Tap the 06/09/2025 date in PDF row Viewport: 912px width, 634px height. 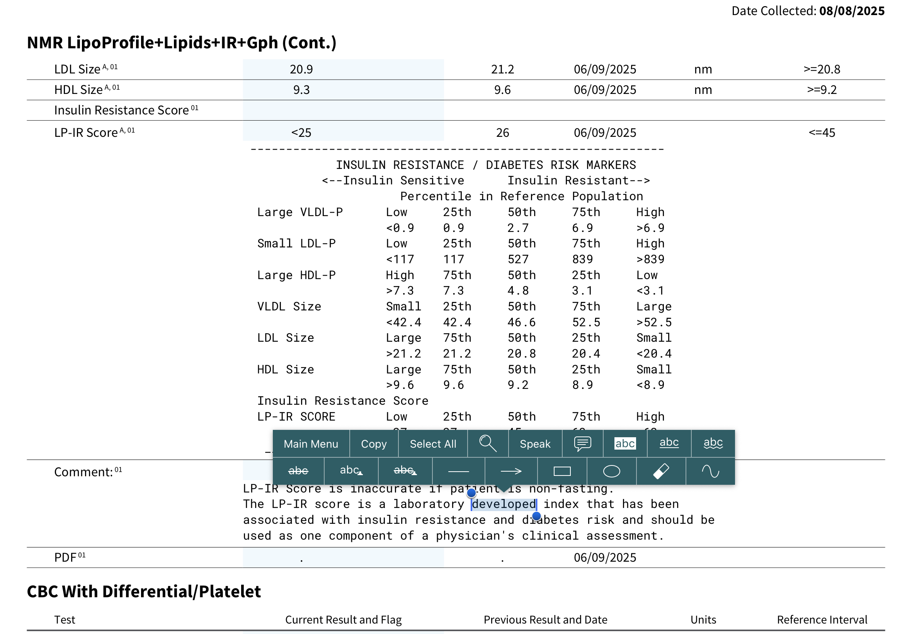tap(605, 558)
